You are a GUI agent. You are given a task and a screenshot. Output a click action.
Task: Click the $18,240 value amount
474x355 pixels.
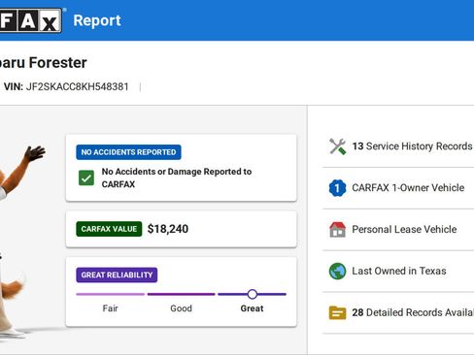click(x=168, y=229)
